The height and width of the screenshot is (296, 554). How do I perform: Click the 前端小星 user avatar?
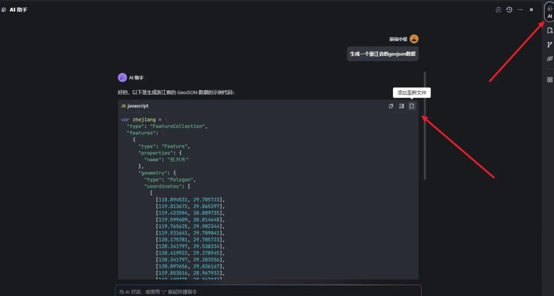tap(414, 39)
